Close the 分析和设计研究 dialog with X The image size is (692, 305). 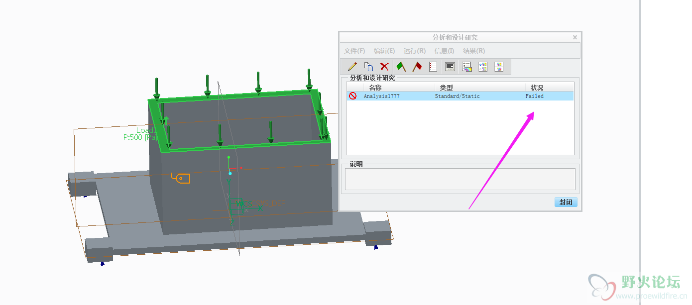[x=575, y=37]
